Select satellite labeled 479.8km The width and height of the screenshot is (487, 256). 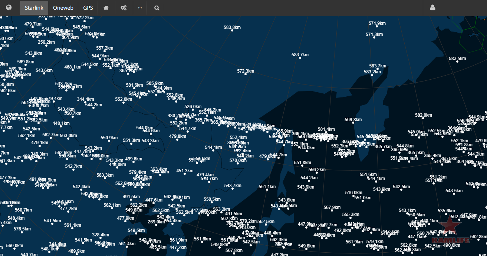[178, 136]
